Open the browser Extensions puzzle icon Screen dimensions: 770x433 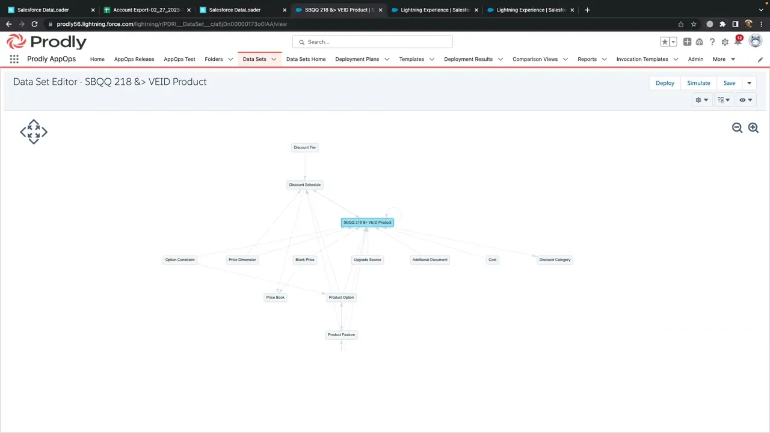pos(722,24)
